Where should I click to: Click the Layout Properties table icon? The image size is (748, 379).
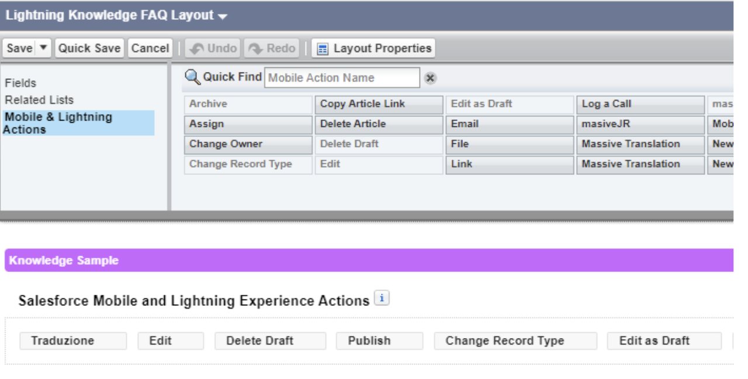(x=322, y=49)
